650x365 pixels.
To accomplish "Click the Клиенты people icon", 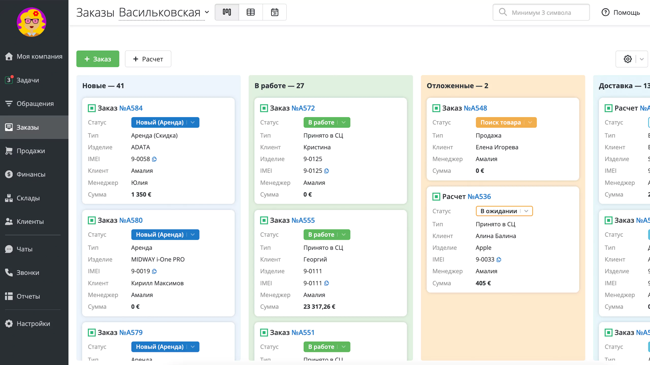I will [x=9, y=222].
